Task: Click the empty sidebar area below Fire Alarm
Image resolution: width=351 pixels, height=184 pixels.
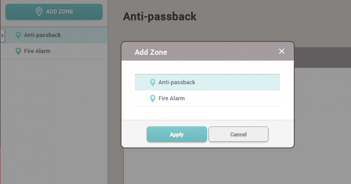Action: click(53, 118)
